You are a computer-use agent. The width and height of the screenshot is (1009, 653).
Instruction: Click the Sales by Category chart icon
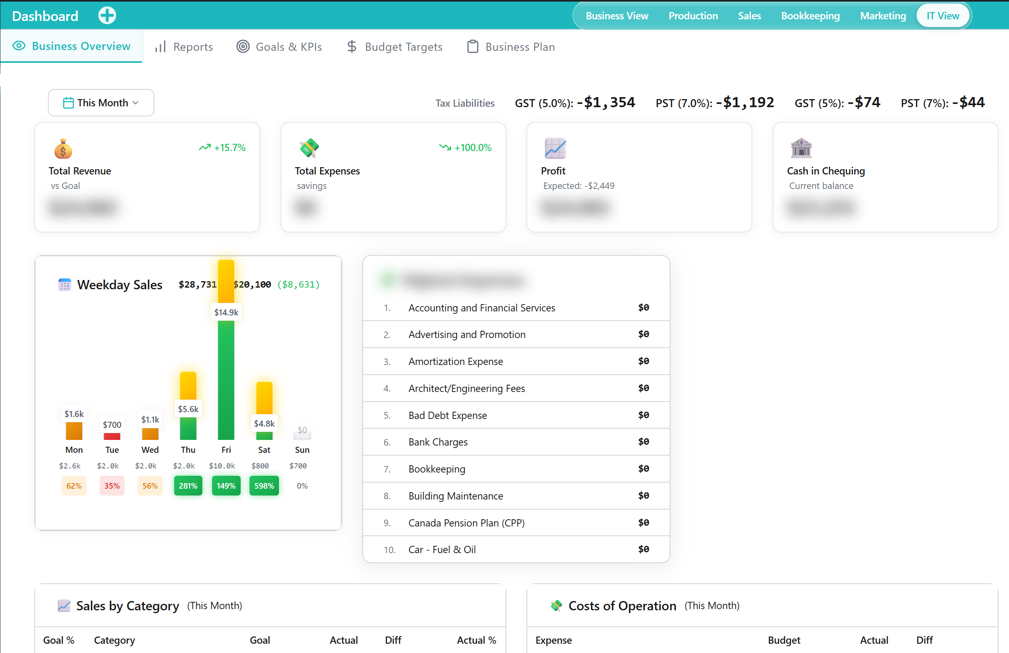click(x=64, y=605)
